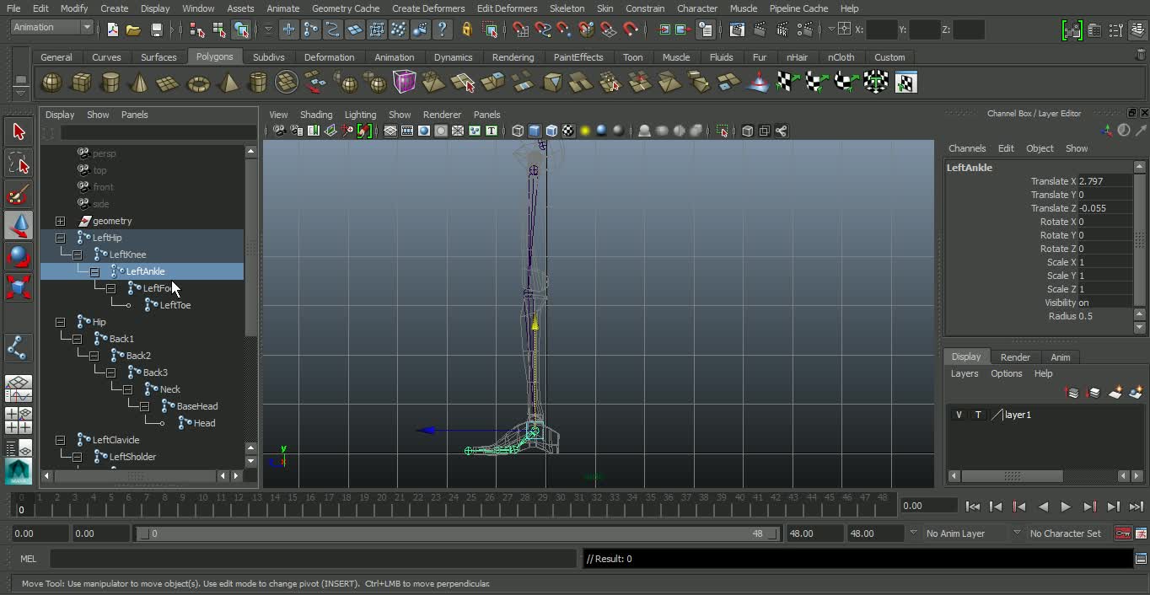
Task: Open the Script Editor icon
Action: click(1141, 559)
